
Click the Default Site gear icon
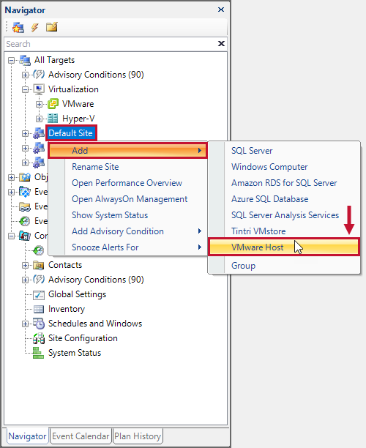[x=39, y=133]
